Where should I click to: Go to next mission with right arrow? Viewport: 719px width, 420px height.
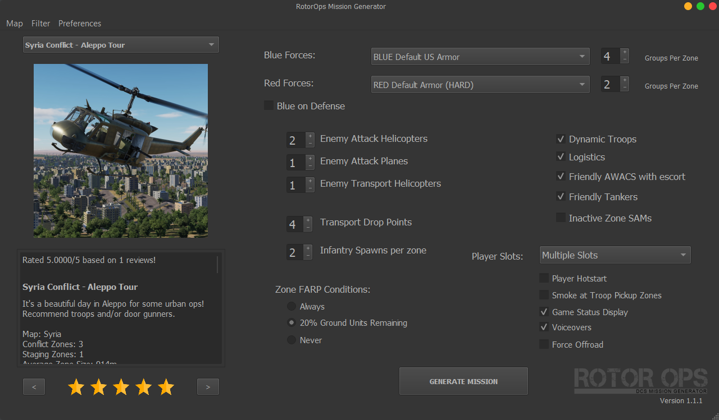(208, 386)
